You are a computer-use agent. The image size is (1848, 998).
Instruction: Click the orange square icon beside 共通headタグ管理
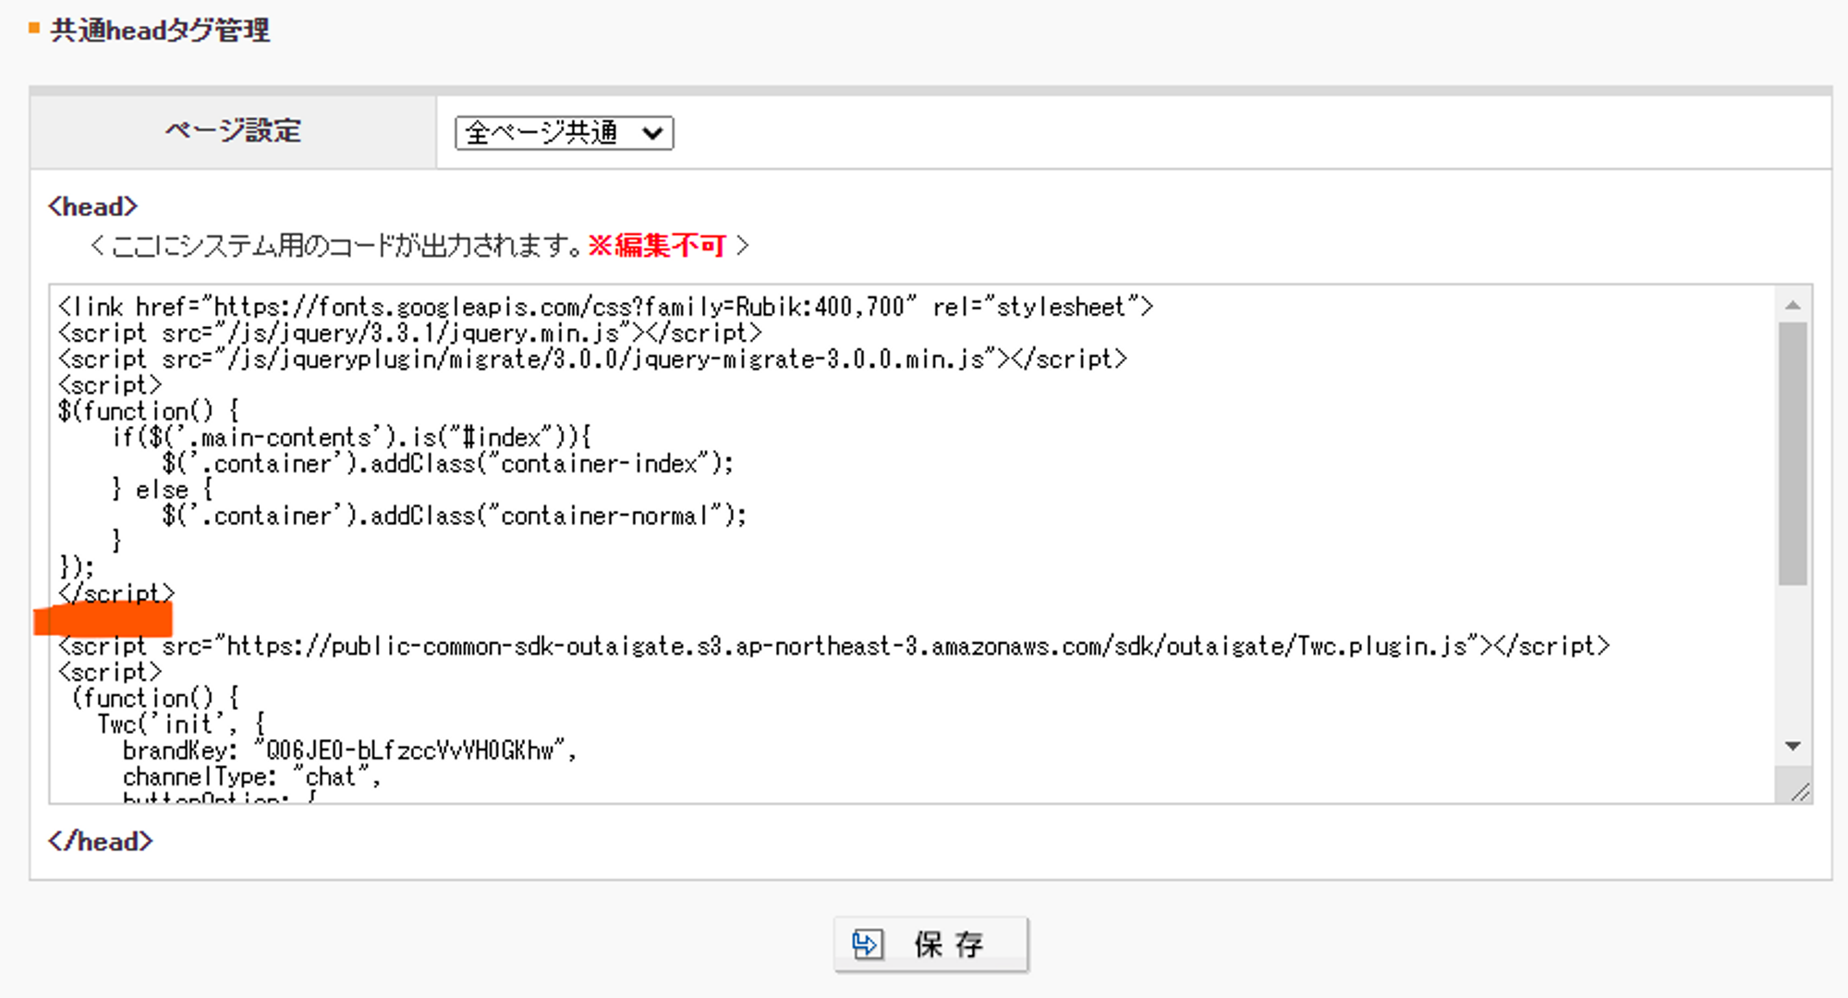34,29
